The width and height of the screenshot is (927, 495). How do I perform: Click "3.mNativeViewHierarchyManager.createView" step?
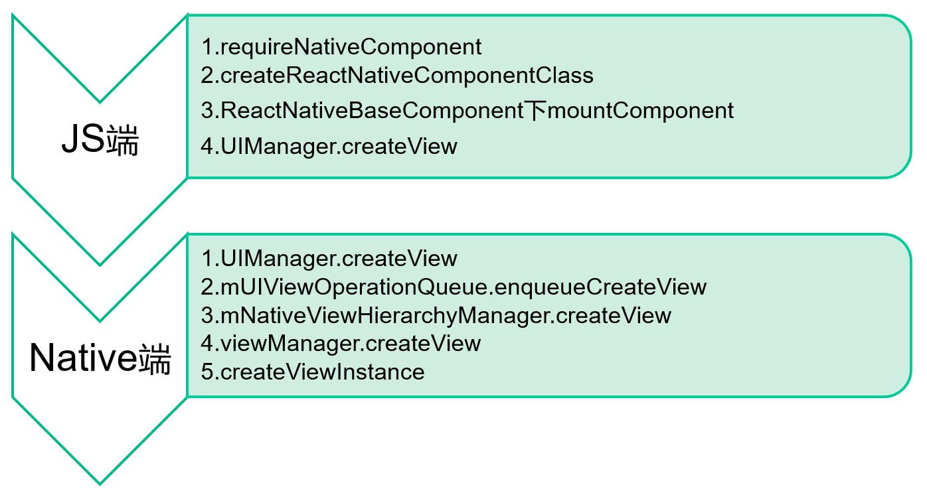pos(436,315)
